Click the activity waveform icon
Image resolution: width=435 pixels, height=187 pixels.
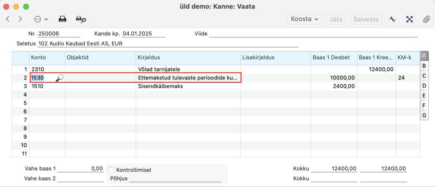(x=393, y=19)
